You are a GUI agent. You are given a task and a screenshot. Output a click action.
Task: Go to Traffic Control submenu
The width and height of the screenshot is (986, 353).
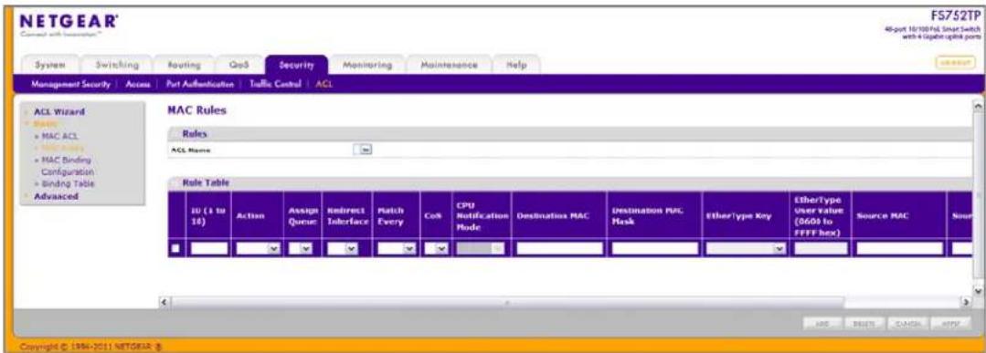(x=275, y=84)
